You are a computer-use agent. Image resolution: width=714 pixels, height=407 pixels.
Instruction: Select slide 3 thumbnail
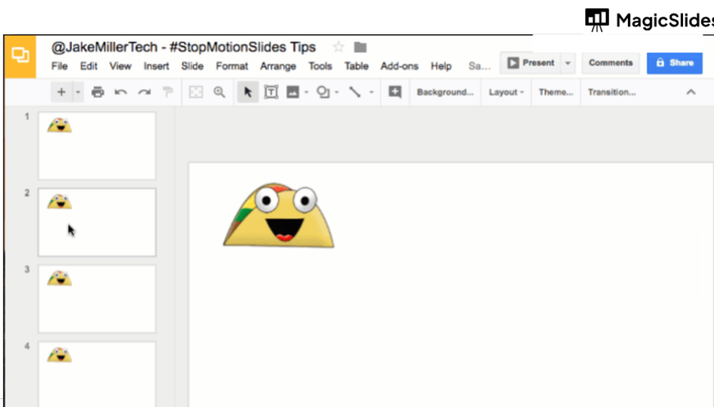point(97,299)
